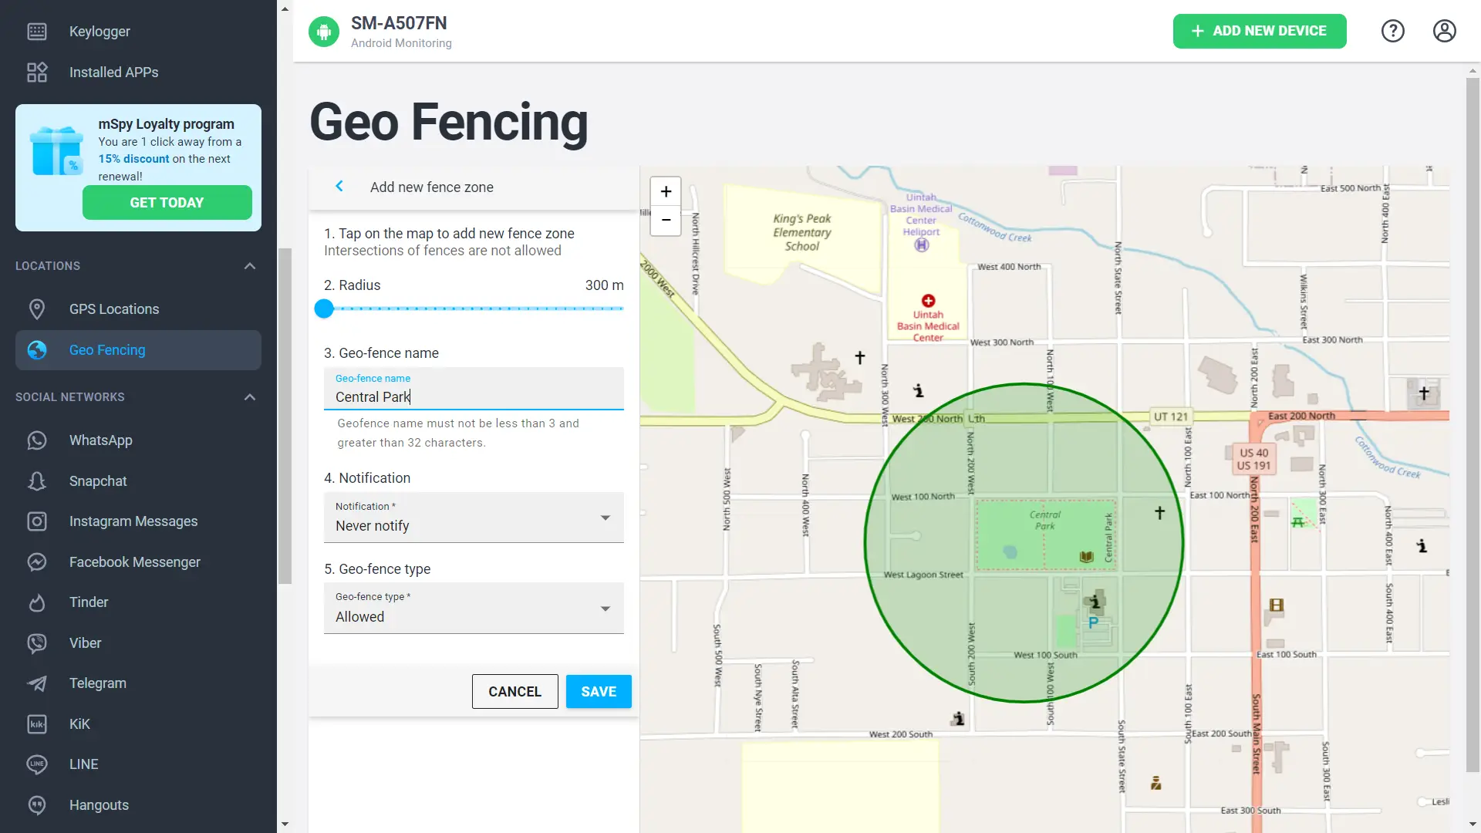Click GET TODAY loyalty button

pos(167,203)
